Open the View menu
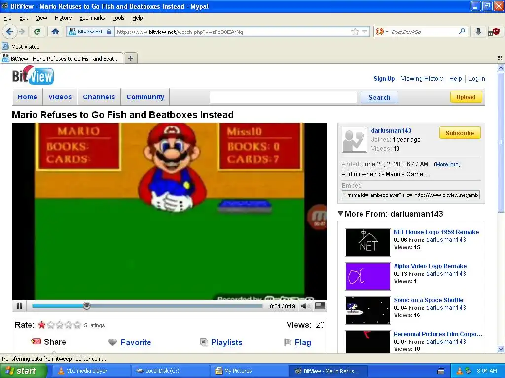This screenshot has width=505, height=378. point(41,18)
